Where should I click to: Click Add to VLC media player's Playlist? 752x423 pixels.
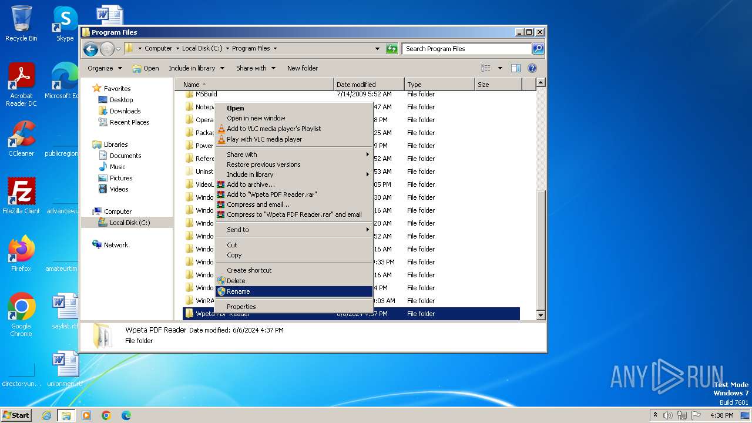(294, 129)
